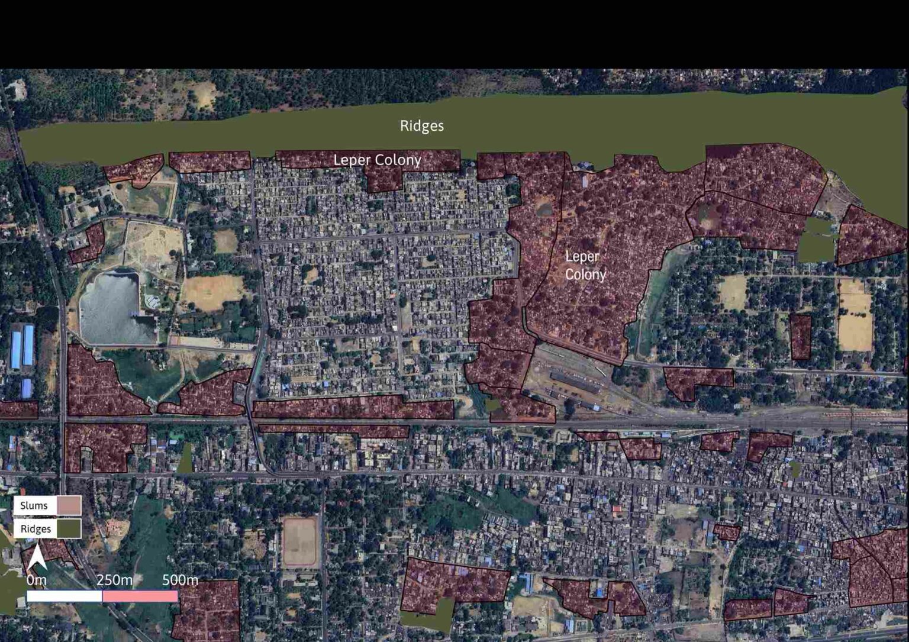Switch to the Ridges legend row

coord(37,529)
